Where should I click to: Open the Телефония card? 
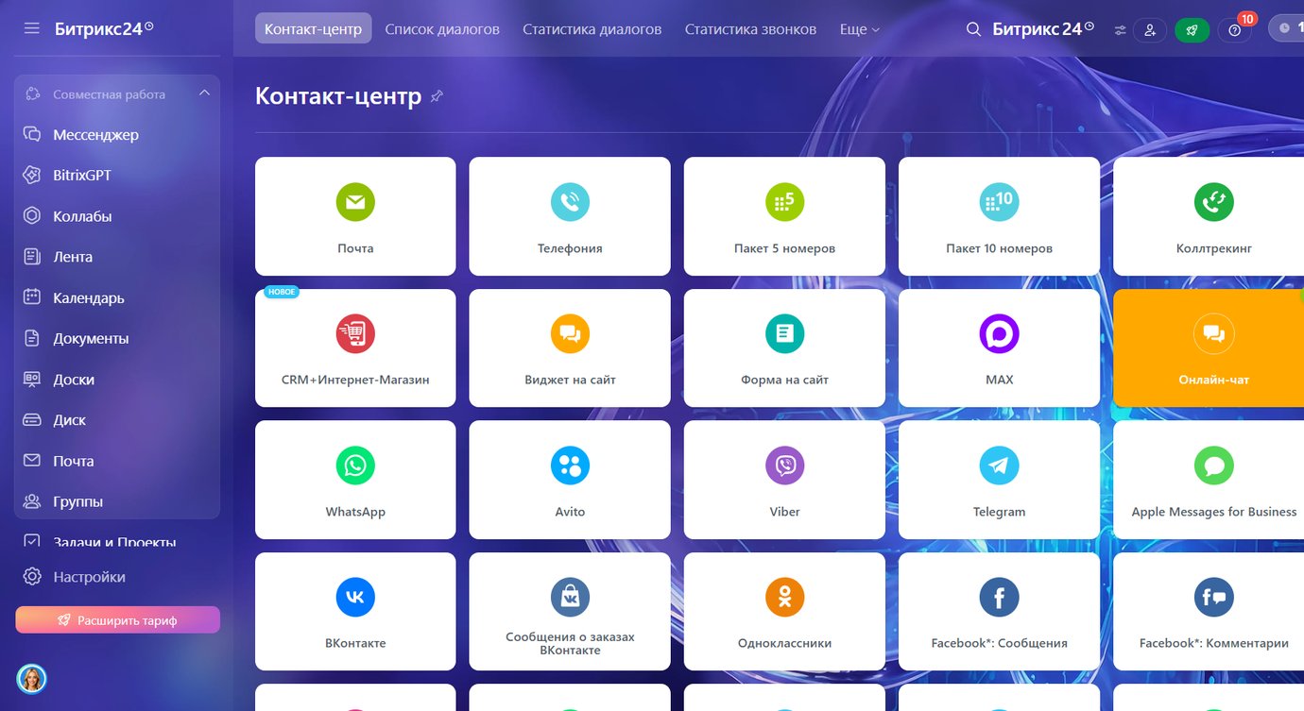coord(570,216)
